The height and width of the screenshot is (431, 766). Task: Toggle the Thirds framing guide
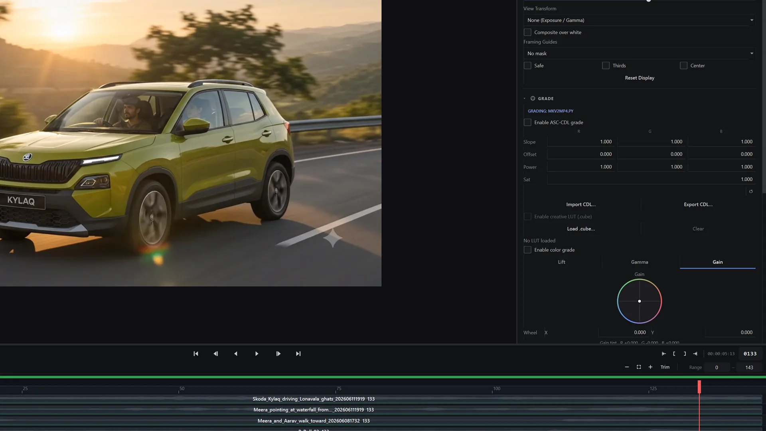tap(606, 65)
